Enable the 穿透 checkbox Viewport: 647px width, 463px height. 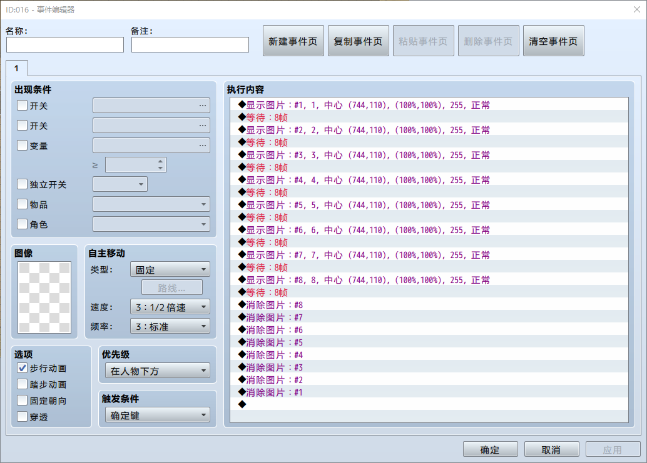[x=23, y=417]
